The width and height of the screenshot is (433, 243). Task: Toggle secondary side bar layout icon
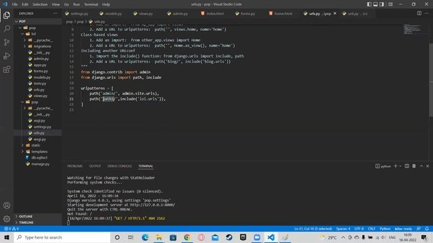pos(382,4)
